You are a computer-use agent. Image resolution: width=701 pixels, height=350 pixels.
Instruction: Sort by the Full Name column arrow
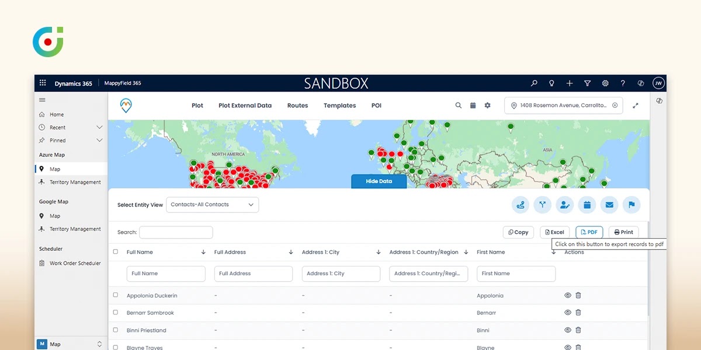tap(203, 252)
